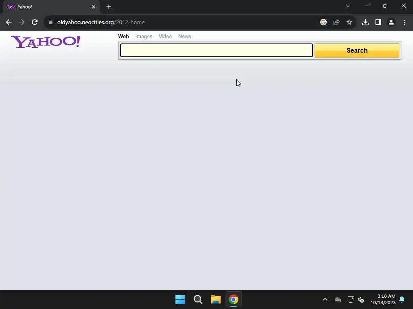Screen dimensions: 413x309
Task: Show hidden system tray icons
Action: point(325,299)
